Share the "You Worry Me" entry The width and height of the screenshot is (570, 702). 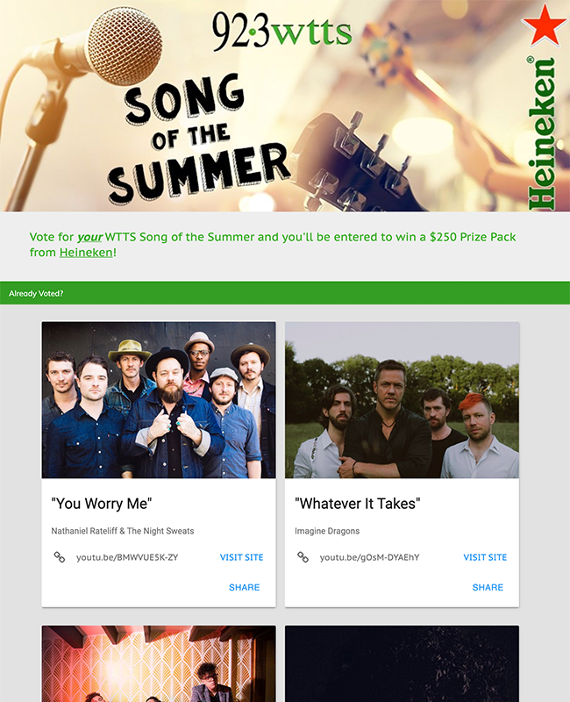click(x=245, y=587)
